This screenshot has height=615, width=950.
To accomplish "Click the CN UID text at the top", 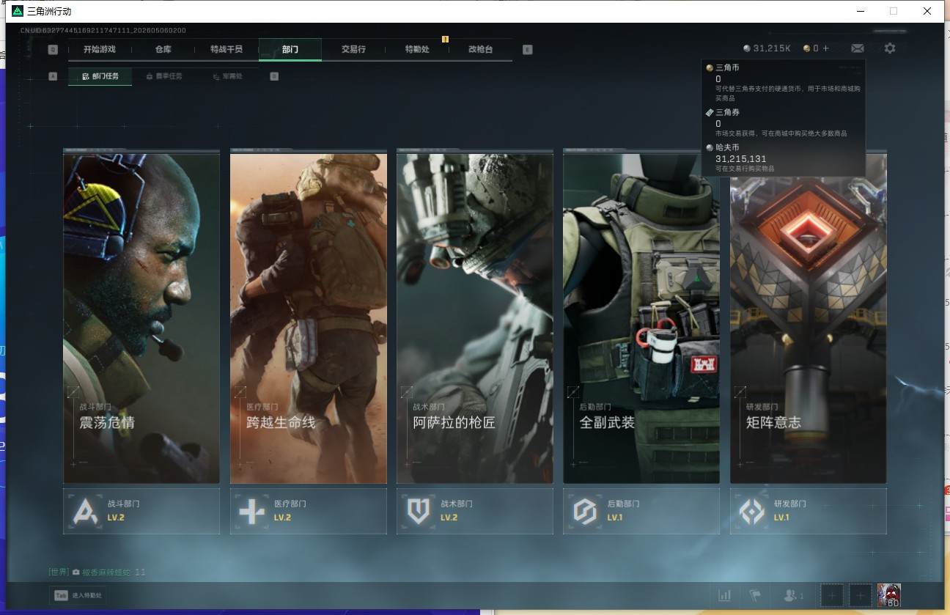I will coord(103,31).
